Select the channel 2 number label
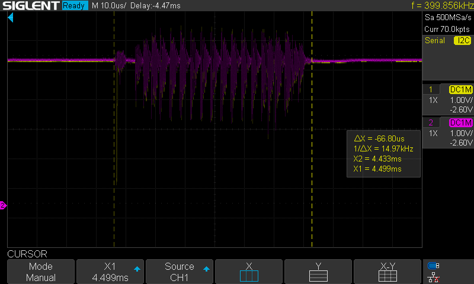Viewport: 474px width, 284px height. tap(431, 122)
